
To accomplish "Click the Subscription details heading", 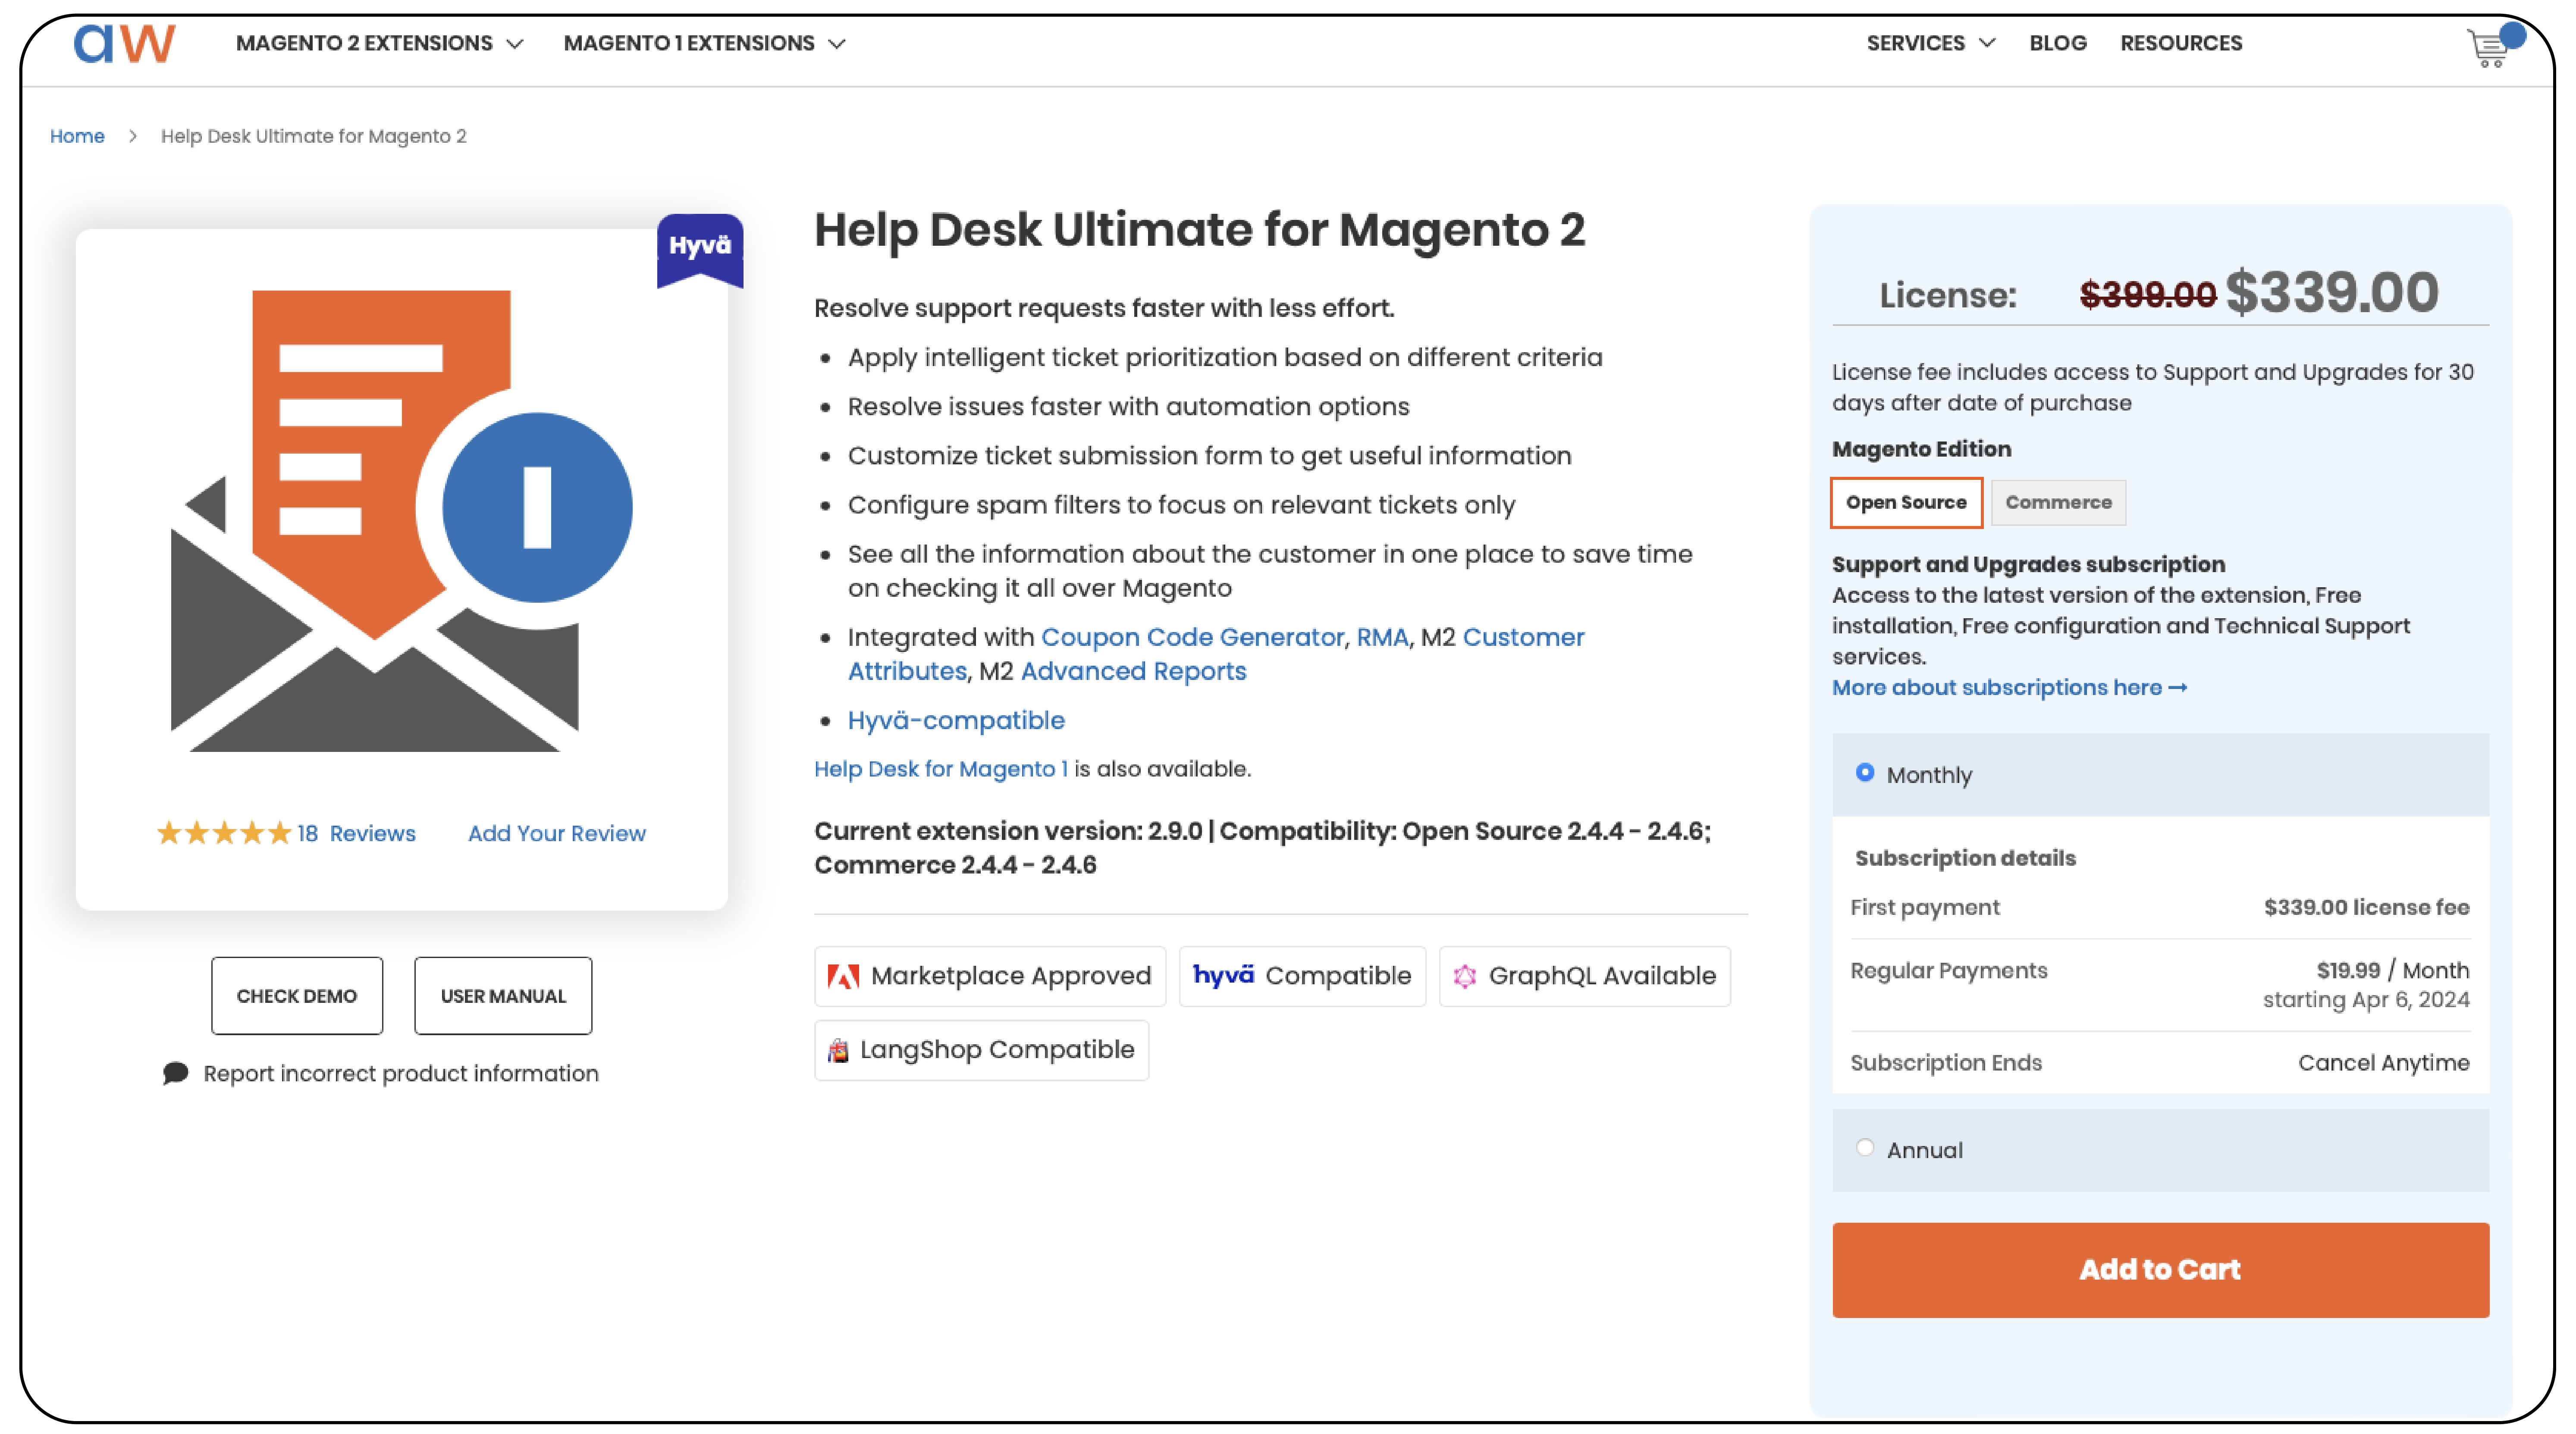I will click(x=1965, y=858).
